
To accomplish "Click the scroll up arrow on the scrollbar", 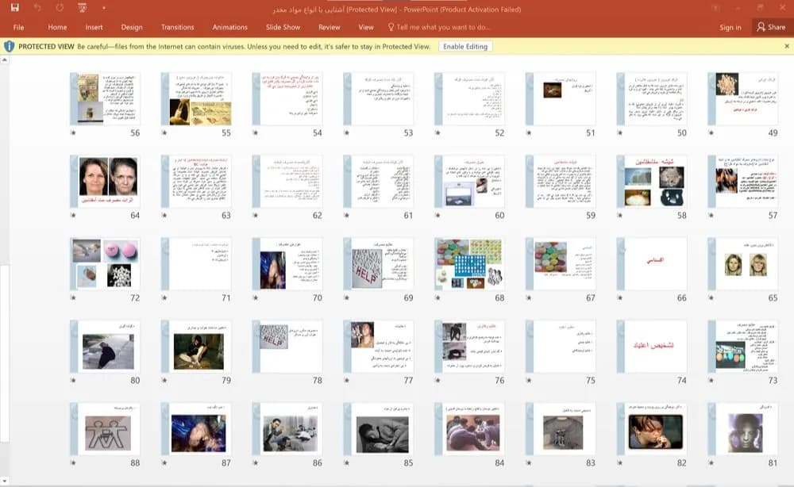I will [5, 59].
